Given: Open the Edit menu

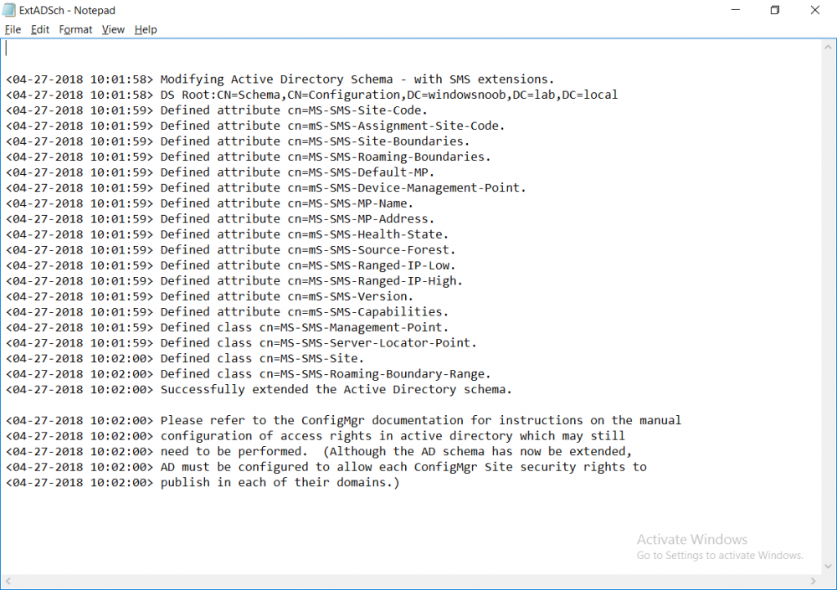Looking at the screenshot, I should 40,30.
